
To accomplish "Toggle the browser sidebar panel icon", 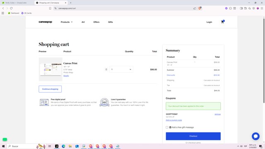I will pos(241,8).
